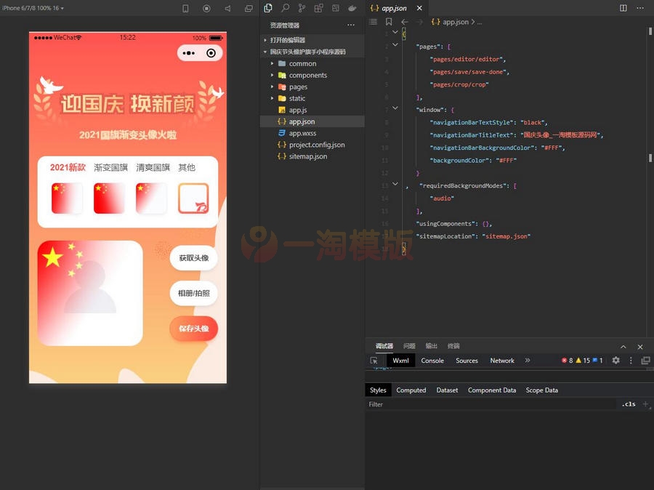Select the Computed styles tab
Screen dimensions: 654x490
pos(411,390)
